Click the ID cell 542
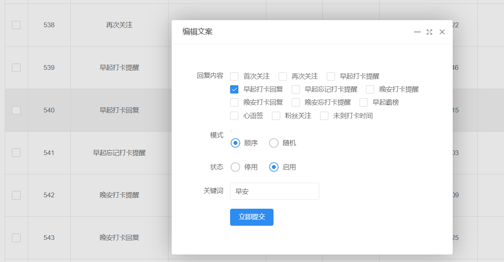 49,195
